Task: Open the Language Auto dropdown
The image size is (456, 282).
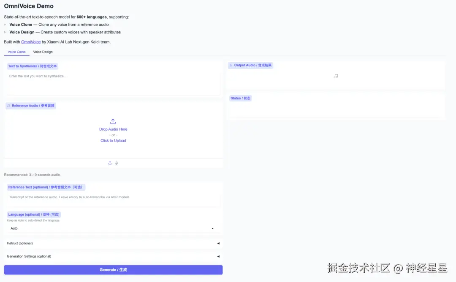Action: click(x=113, y=228)
